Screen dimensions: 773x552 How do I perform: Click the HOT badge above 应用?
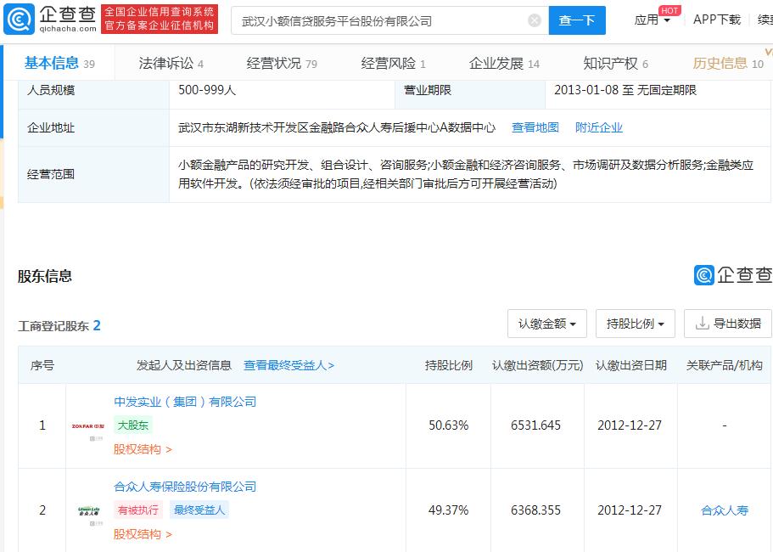click(669, 10)
